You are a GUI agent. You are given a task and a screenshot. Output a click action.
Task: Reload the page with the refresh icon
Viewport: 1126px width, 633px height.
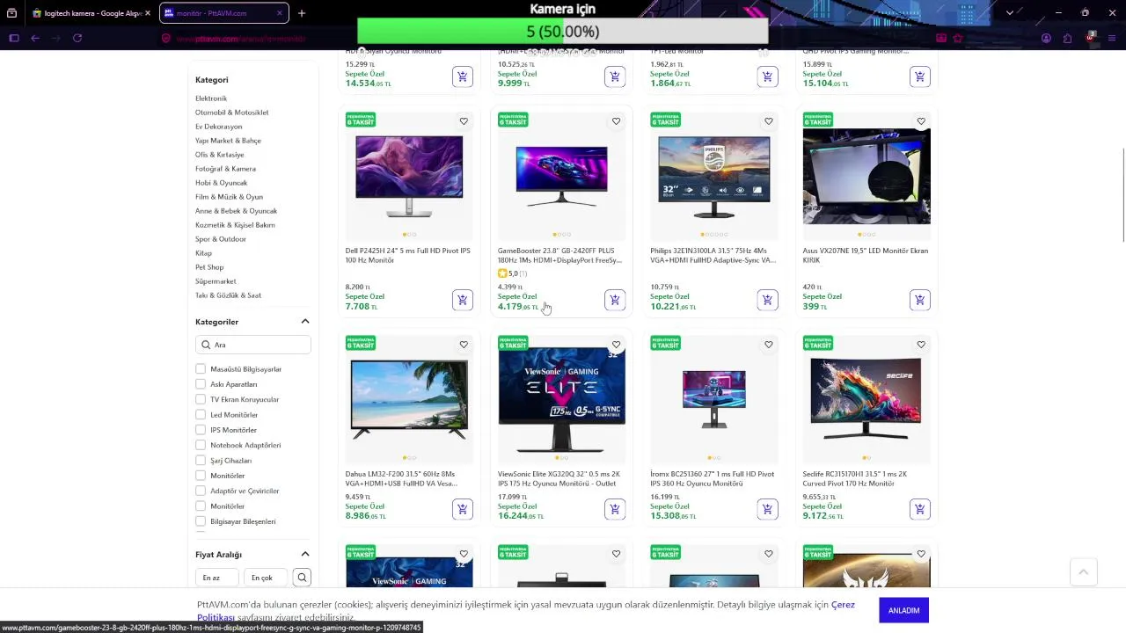77,38
